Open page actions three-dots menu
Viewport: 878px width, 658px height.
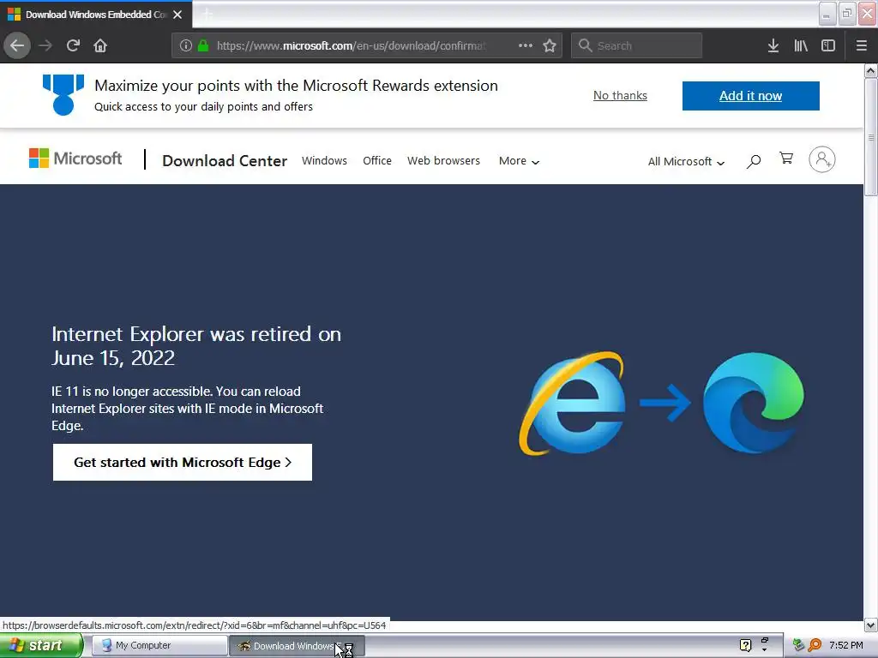526,45
